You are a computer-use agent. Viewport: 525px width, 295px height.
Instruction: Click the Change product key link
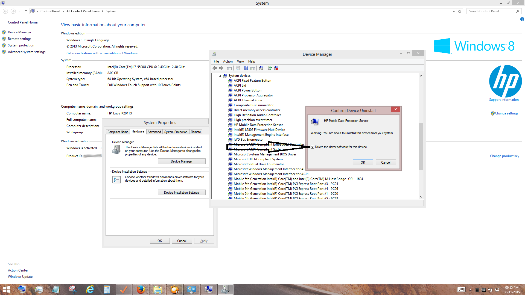(504, 156)
